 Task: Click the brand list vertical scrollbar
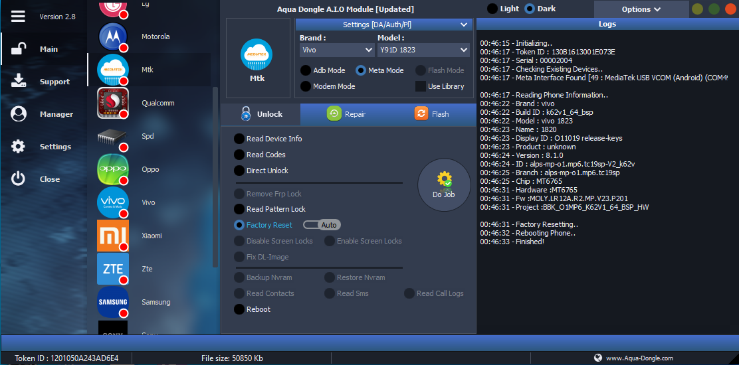tap(216, 177)
